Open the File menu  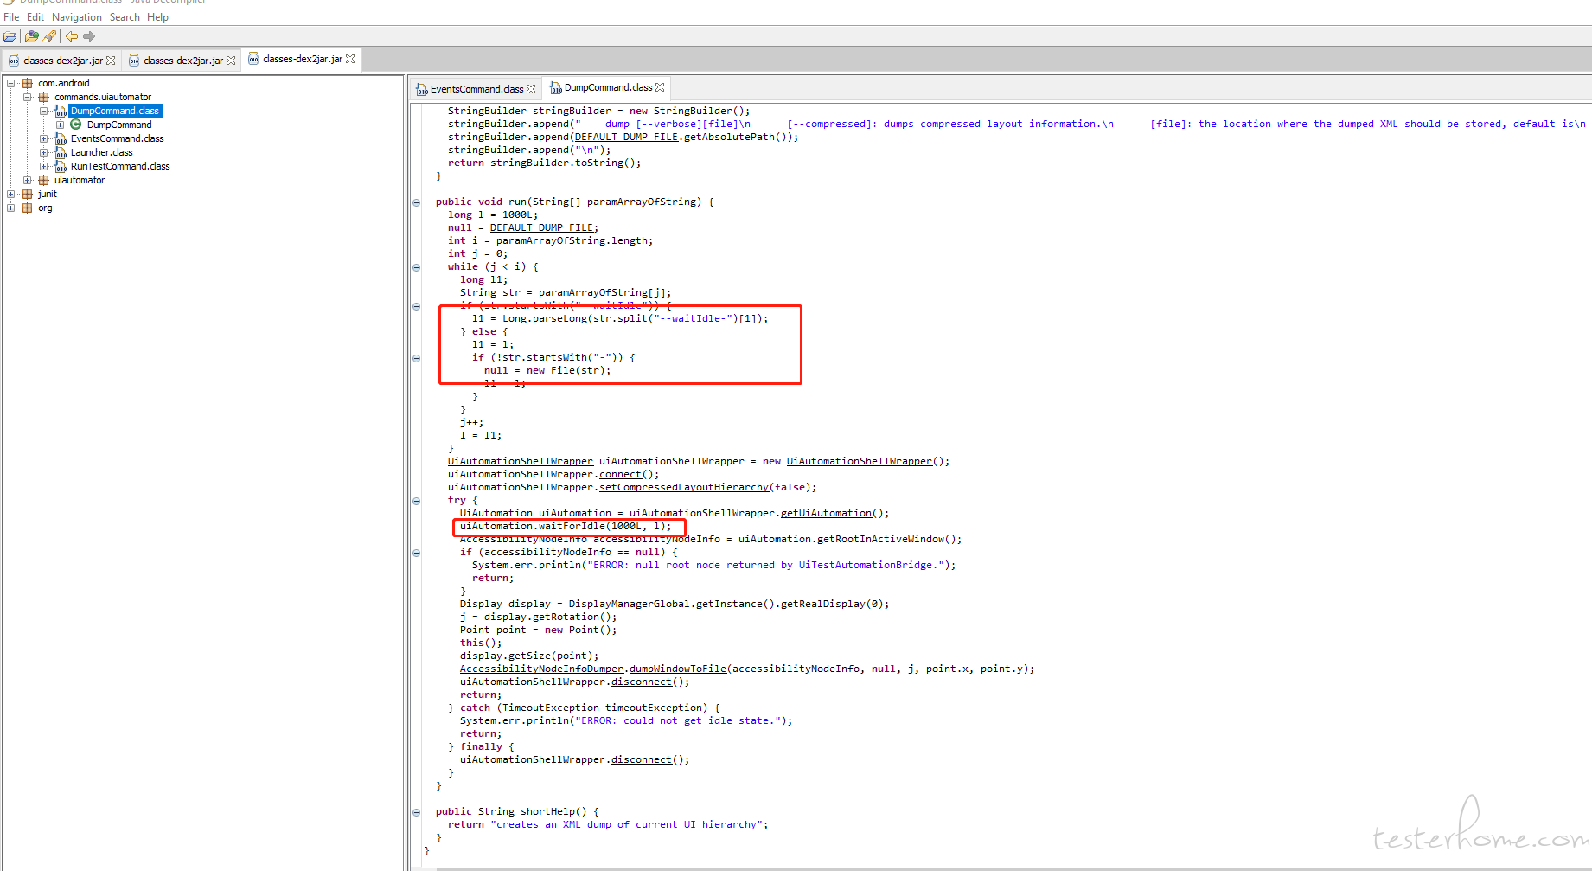click(11, 17)
